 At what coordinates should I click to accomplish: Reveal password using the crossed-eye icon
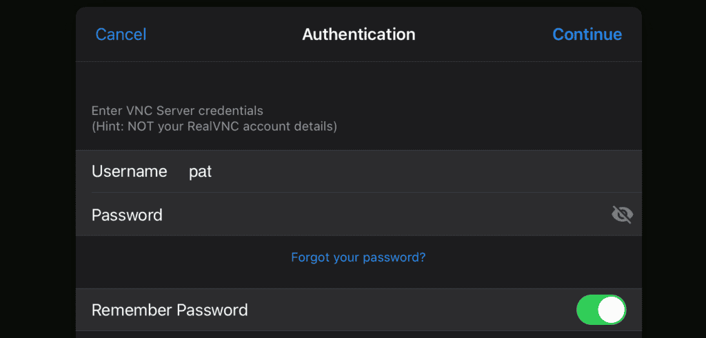pos(622,215)
